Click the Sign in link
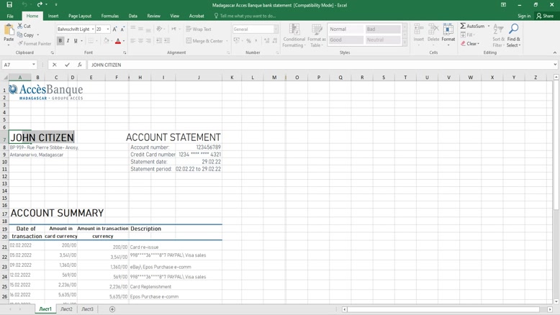The image size is (560, 315). pos(524,16)
